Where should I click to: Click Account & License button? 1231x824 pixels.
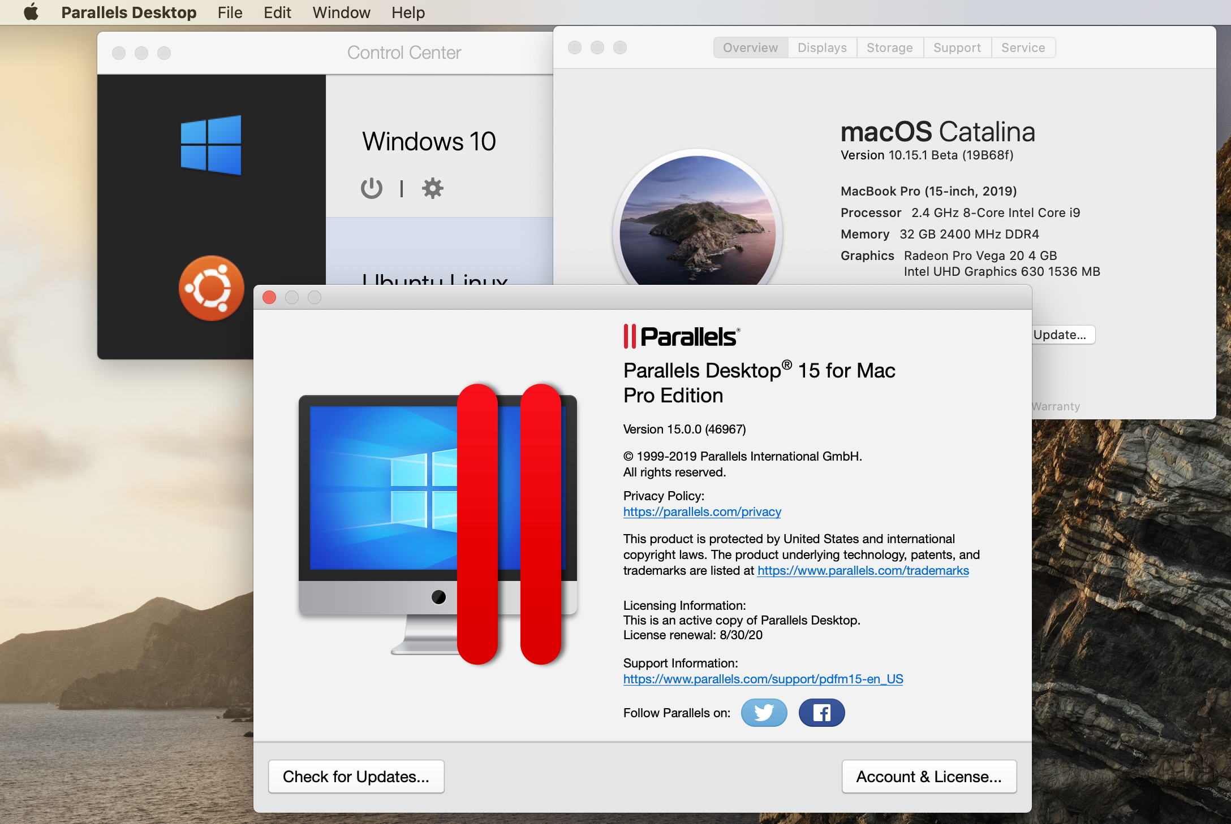click(928, 777)
